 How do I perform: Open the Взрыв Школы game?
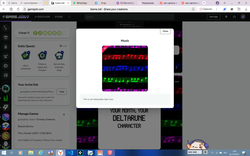point(26,126)
